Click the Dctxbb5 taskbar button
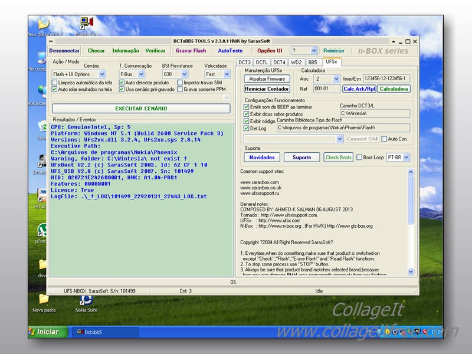 tap(106, 332)
